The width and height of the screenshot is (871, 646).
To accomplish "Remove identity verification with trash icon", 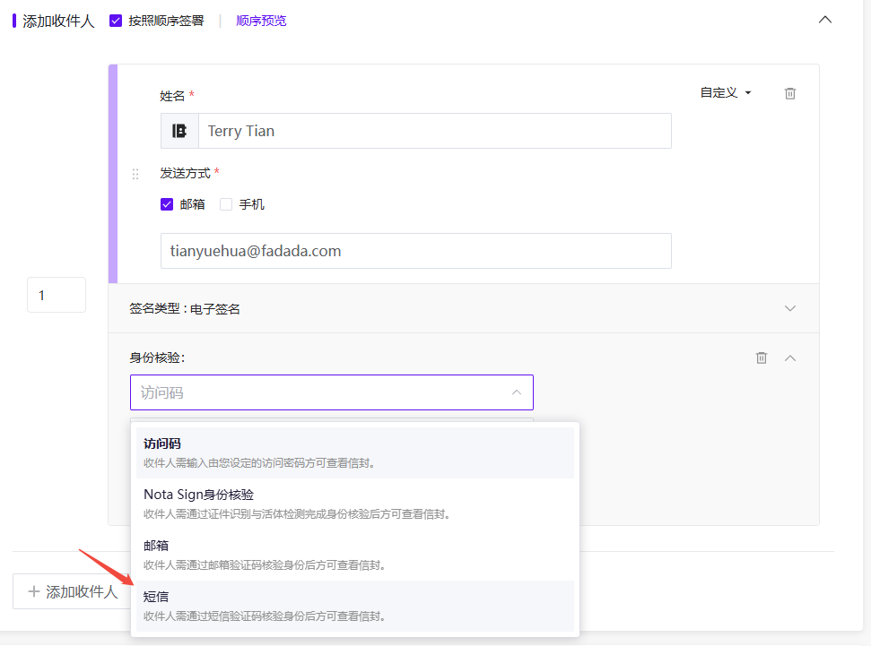I will [x=762, y=358].
